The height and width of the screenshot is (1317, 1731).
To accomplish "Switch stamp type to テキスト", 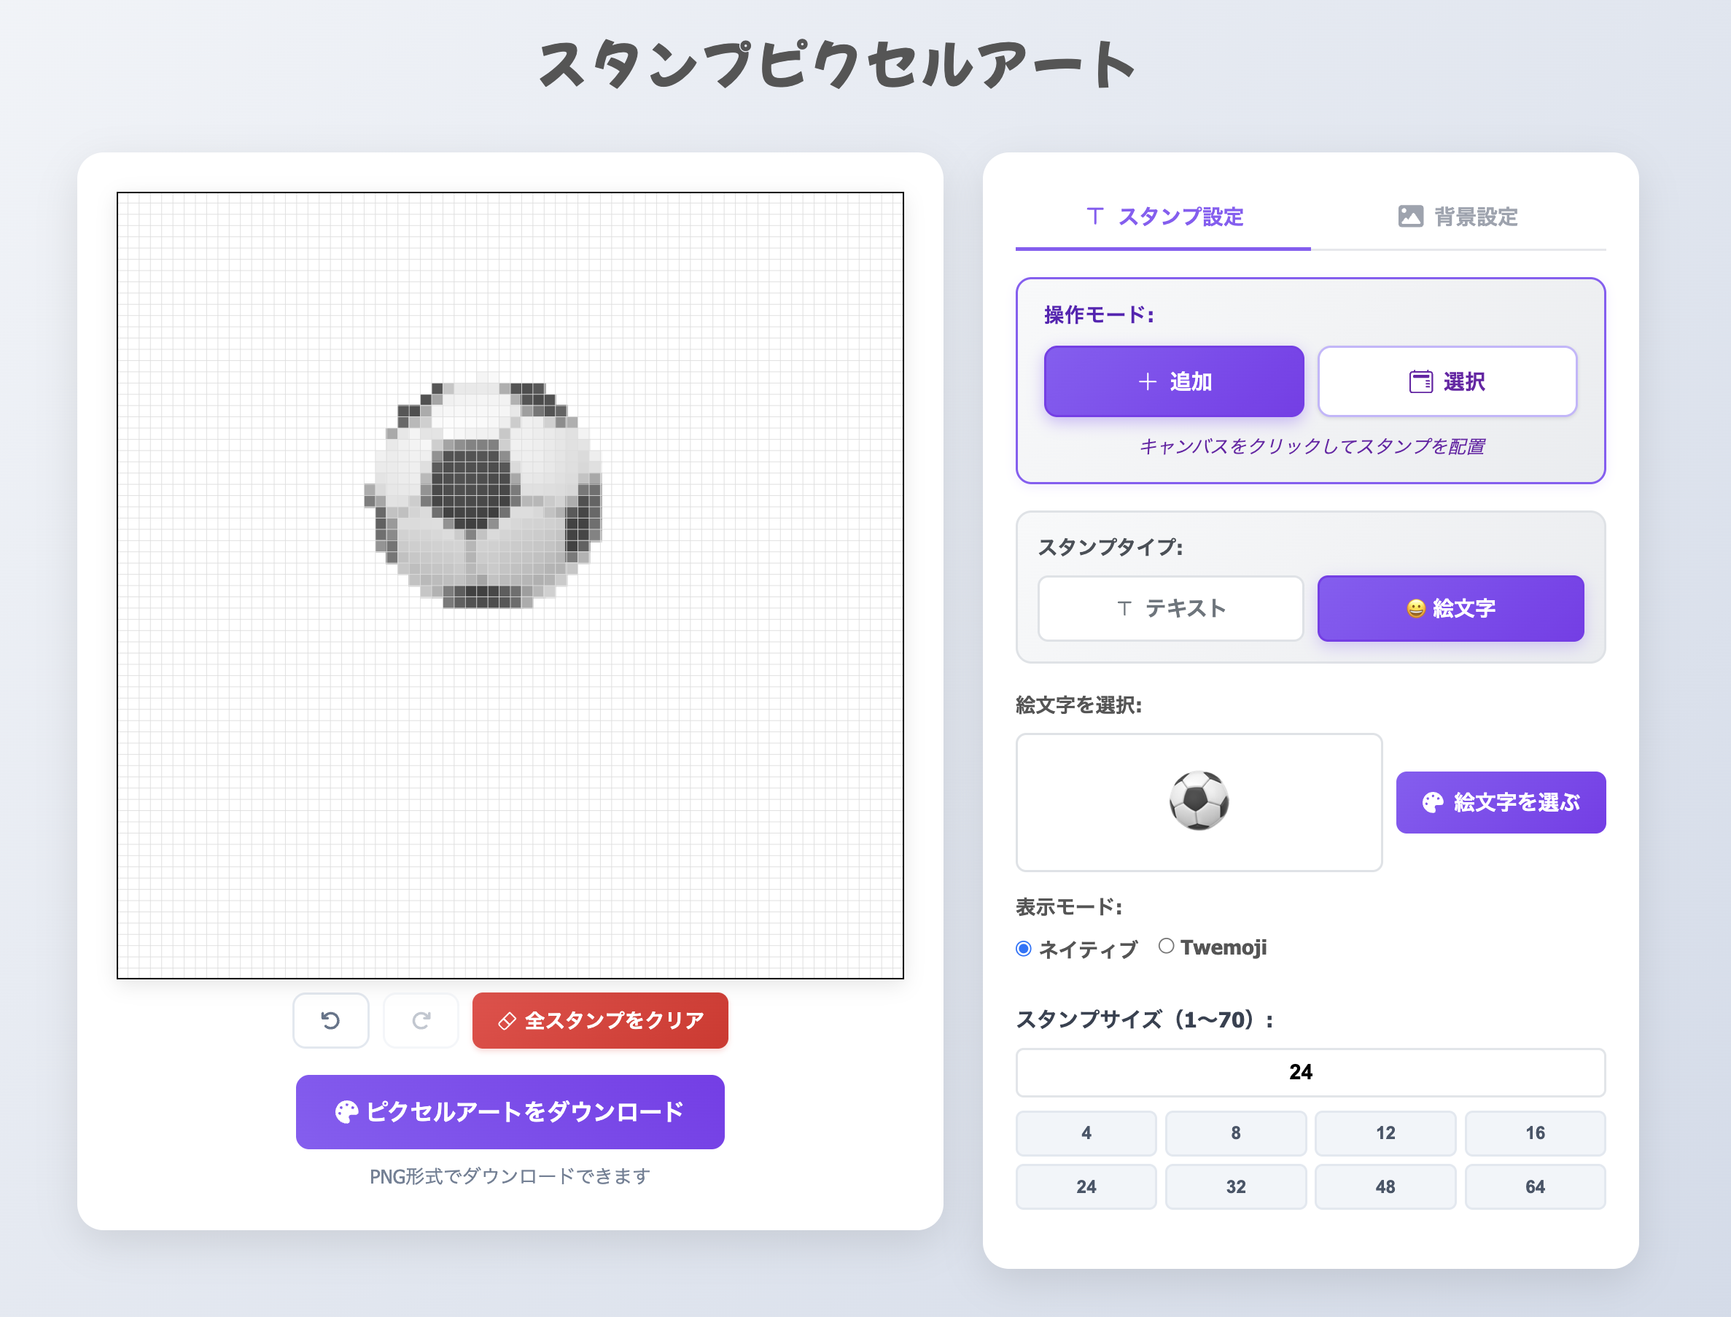I will pos(1171,608).
